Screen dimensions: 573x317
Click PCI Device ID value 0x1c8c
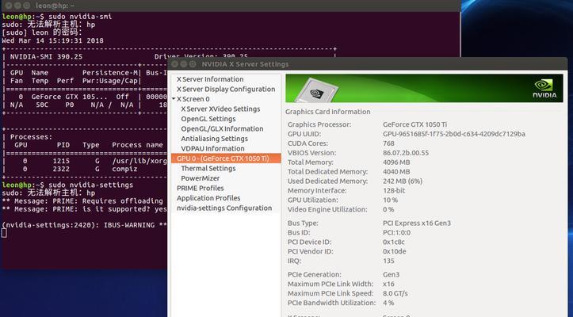pyautogui.click(x=394, y=242)
